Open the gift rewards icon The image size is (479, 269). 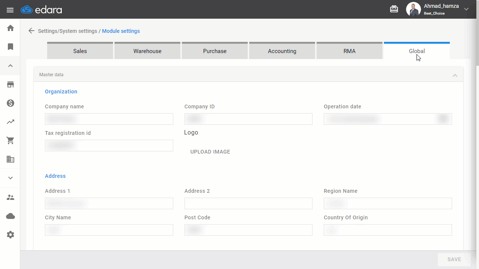[394, 9]
